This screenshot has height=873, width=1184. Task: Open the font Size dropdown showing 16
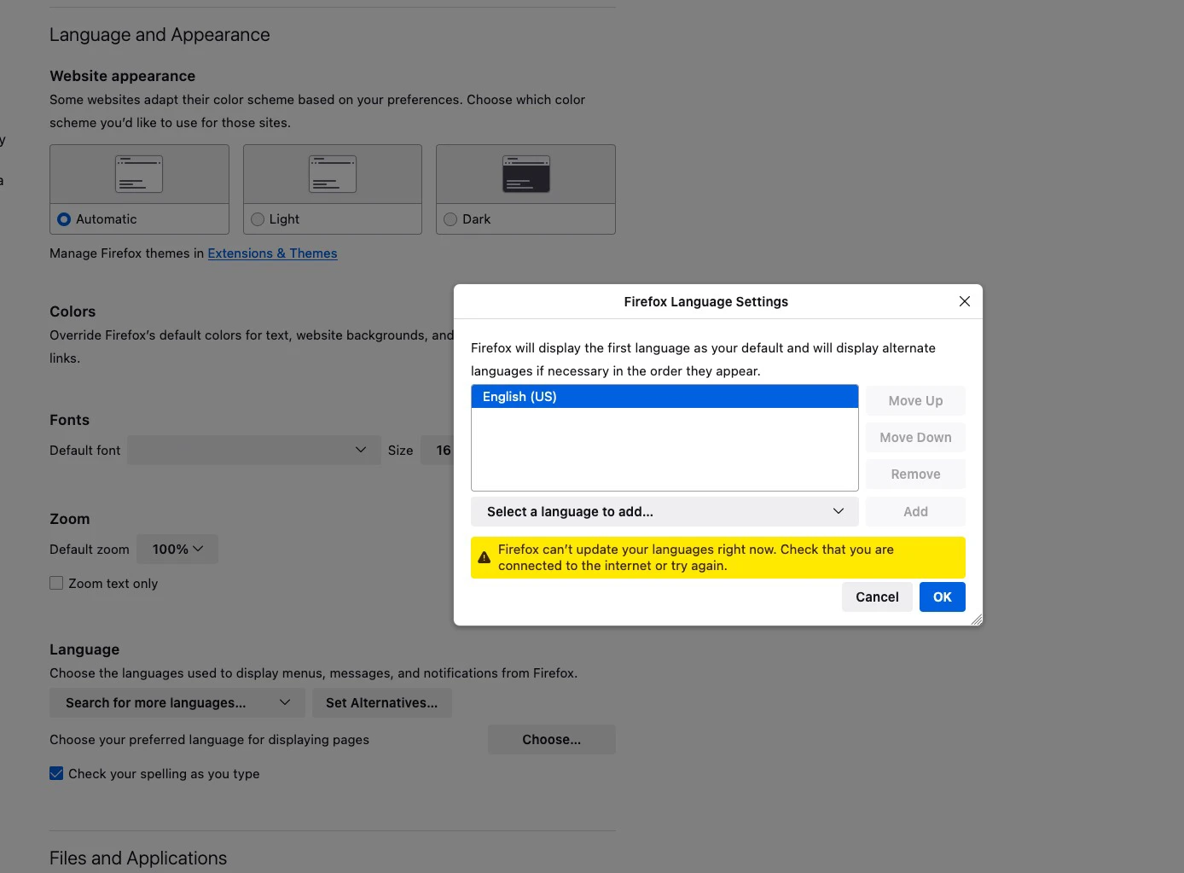(438, 450)
